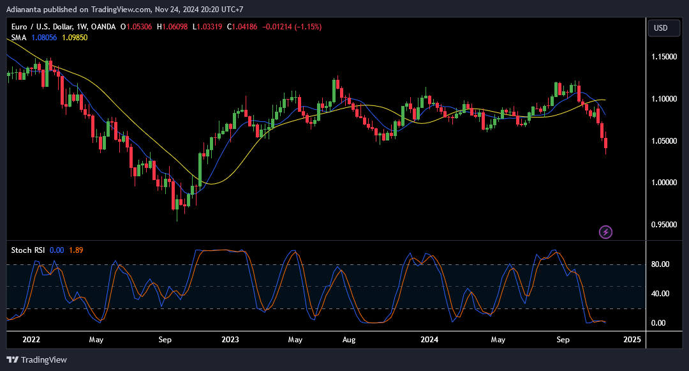The image size is (689, 371).
Task: Click the Sep label next to 2023
Action: coord(165,339)
